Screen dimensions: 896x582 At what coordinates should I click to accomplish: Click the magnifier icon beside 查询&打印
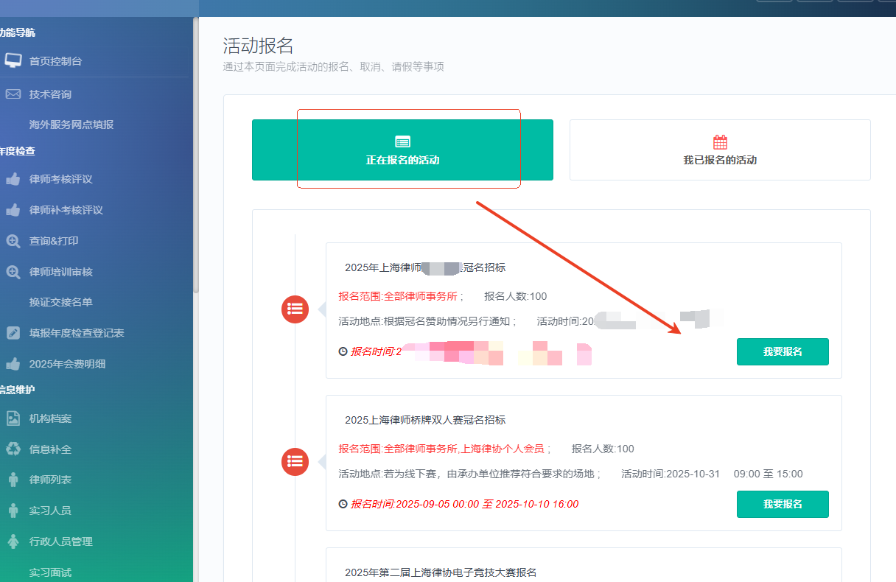coord(13,241)
